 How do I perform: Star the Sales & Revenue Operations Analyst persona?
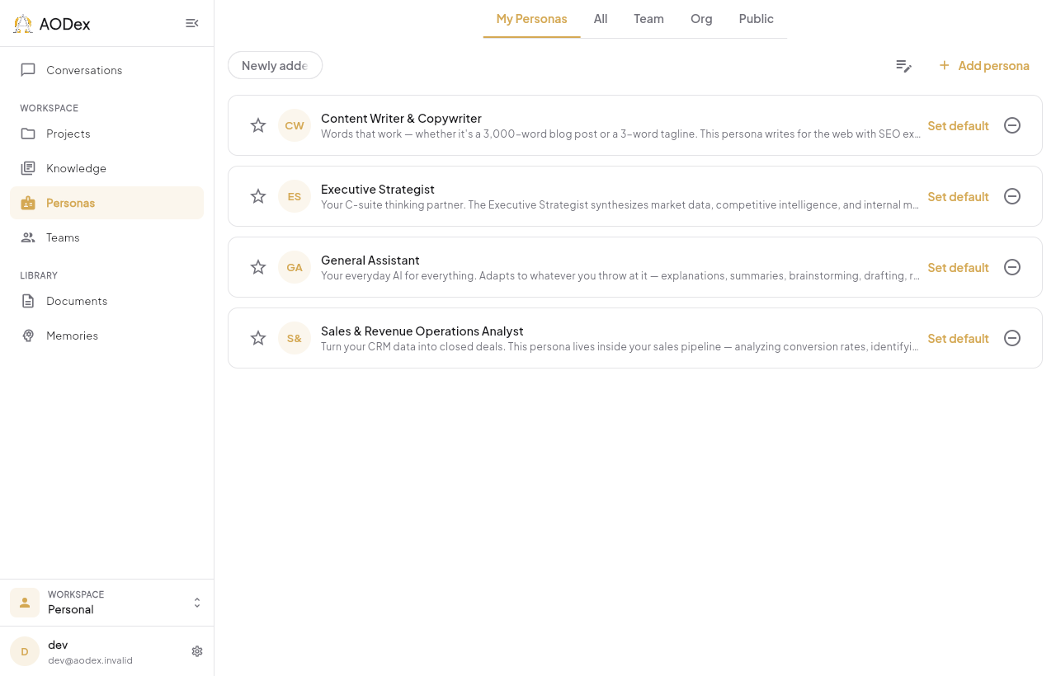pos(258,338)
